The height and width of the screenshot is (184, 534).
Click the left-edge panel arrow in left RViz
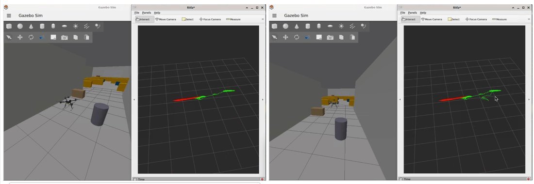click(x=134, y=99)
